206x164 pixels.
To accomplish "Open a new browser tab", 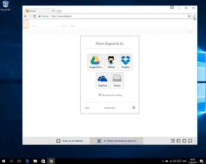I will coord(59,11).
